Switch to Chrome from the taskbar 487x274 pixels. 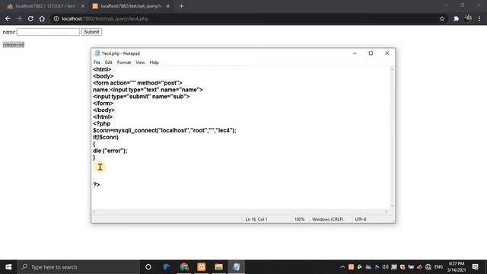184,267
